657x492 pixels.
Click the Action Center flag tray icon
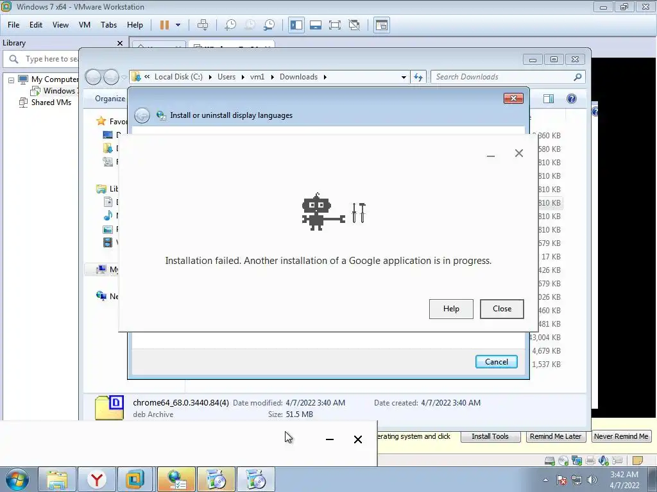click(x=561, y=480)
